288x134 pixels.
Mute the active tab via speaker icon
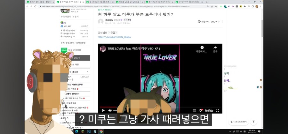(x=80, y=2)
